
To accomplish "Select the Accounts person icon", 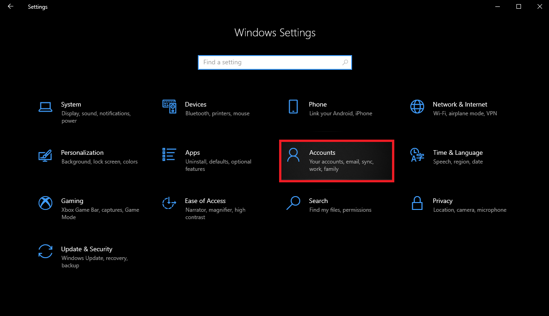I will coord(293,155).
